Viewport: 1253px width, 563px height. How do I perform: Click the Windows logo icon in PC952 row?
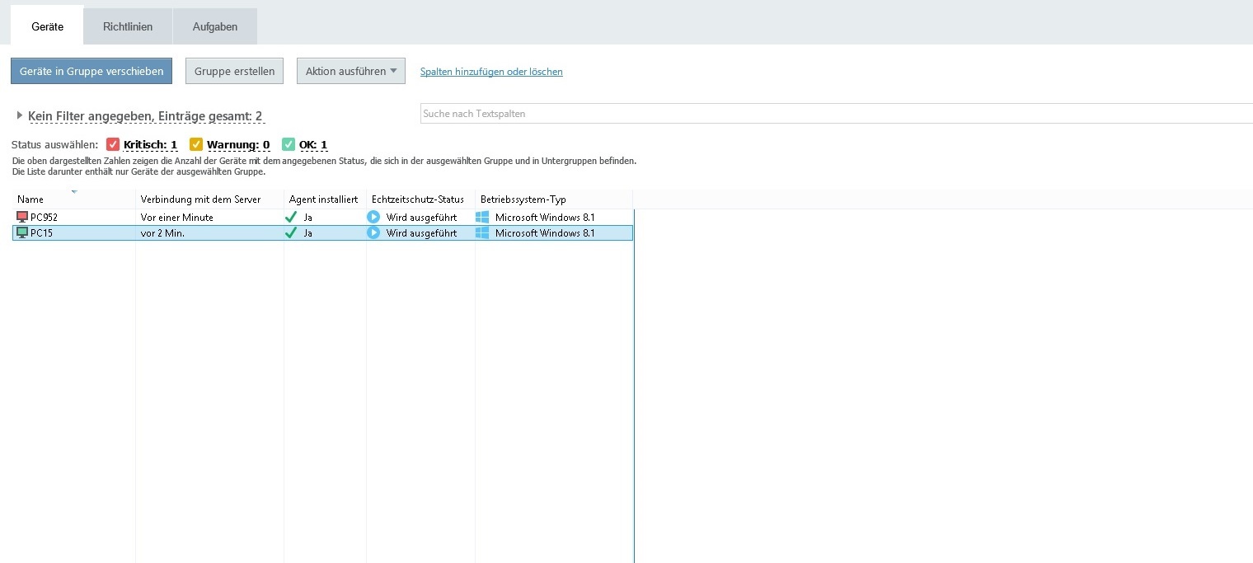coord(482,217)
